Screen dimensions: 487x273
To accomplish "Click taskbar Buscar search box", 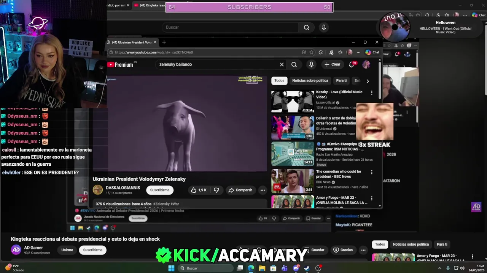I will click(x=205, y=268).
